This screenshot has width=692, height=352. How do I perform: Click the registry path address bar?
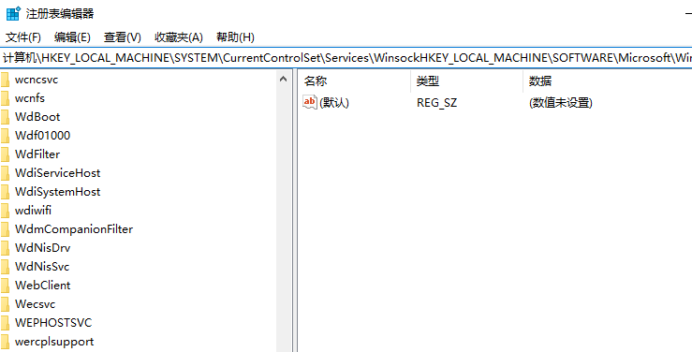(x=346, y=58)
